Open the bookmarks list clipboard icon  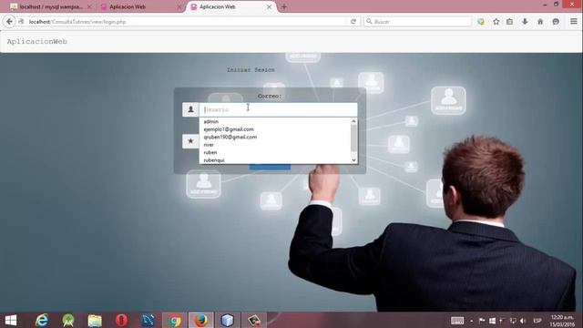point(510,22)
